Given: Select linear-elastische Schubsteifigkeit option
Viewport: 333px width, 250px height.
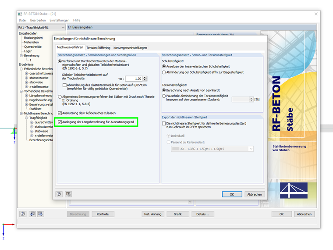Looking at the screenshot, I should pos(164,67).
